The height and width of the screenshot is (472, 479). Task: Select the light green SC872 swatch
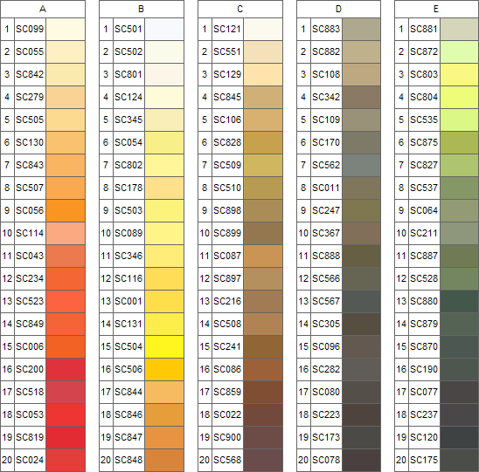pyautogui.click(x=460, y=51)
